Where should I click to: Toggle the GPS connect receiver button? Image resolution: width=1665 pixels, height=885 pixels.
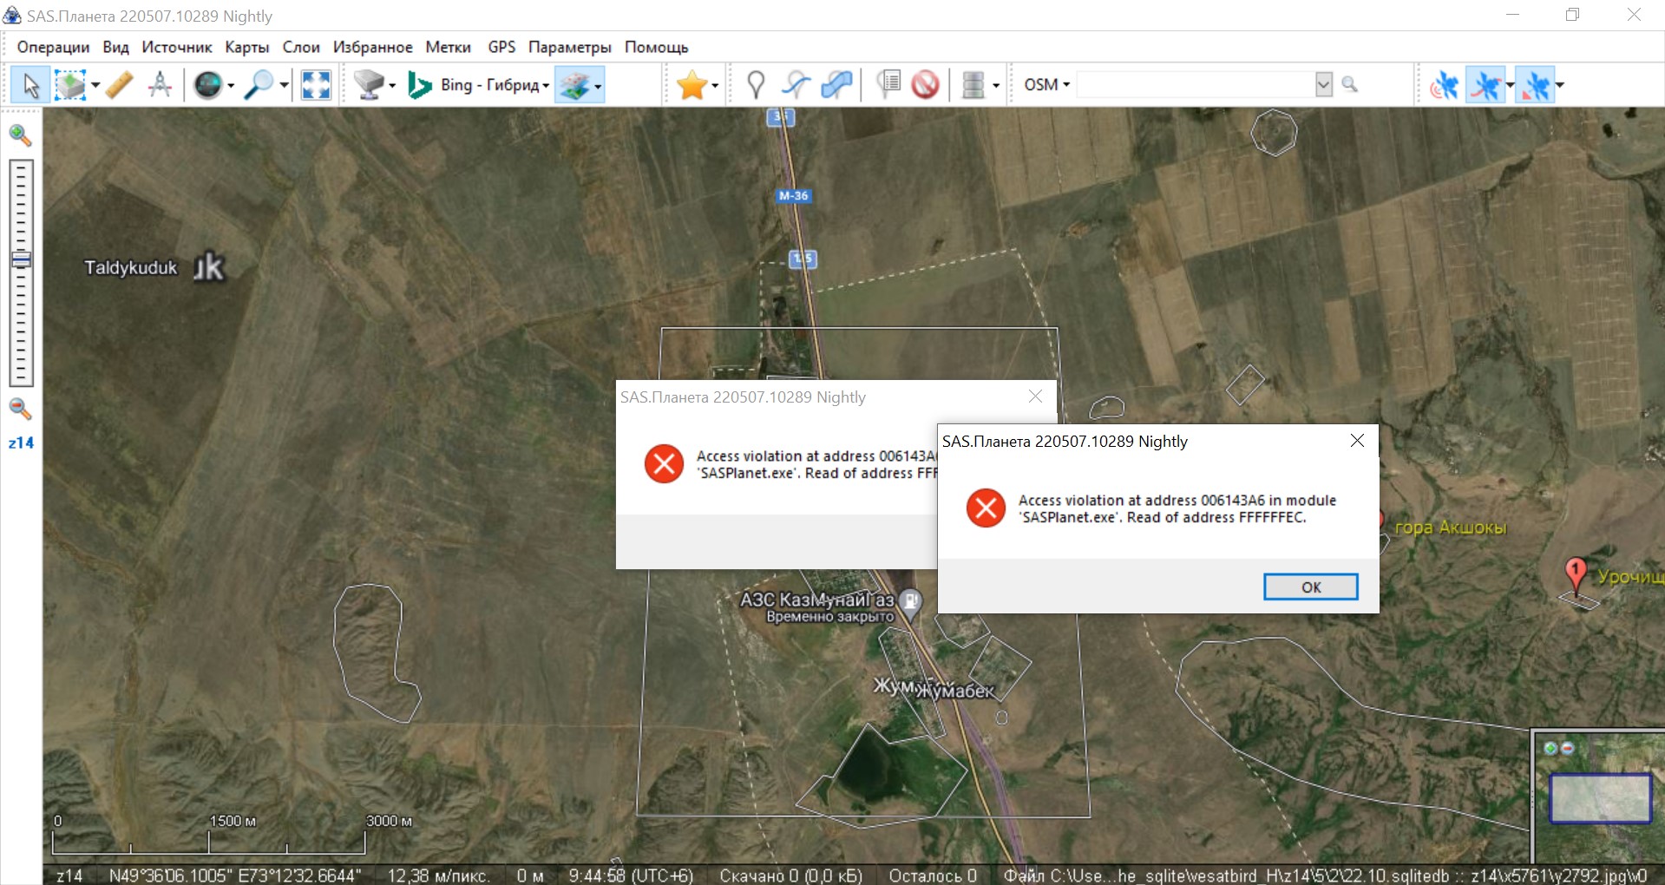[1444, 85]
